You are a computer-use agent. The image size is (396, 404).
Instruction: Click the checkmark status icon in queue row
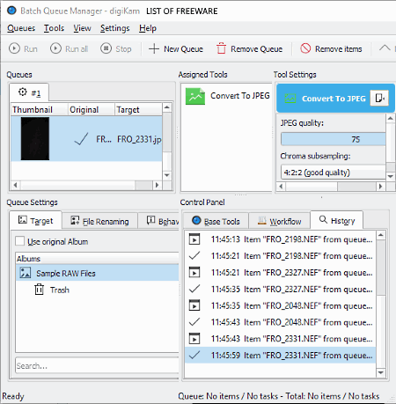pos(81,139)
